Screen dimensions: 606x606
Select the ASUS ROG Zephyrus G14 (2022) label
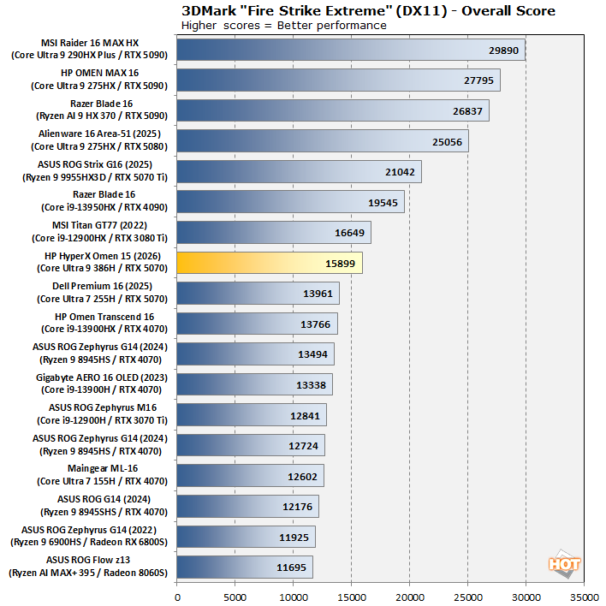pyautogui.click(x=89, y=536)
